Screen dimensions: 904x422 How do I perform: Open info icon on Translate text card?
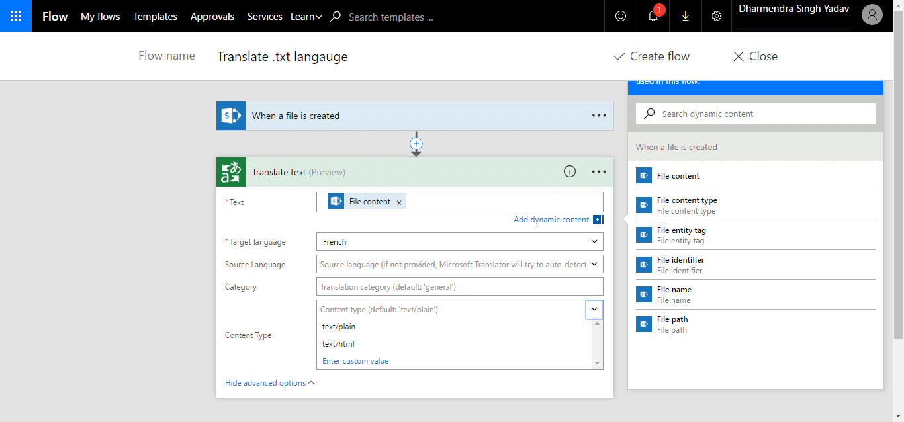pos(570,171)
